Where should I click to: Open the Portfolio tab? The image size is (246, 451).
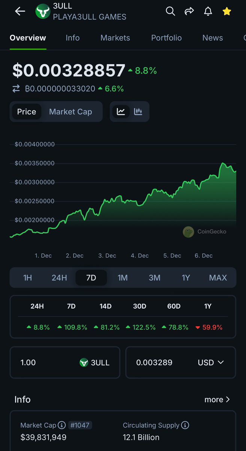(166, 38)
